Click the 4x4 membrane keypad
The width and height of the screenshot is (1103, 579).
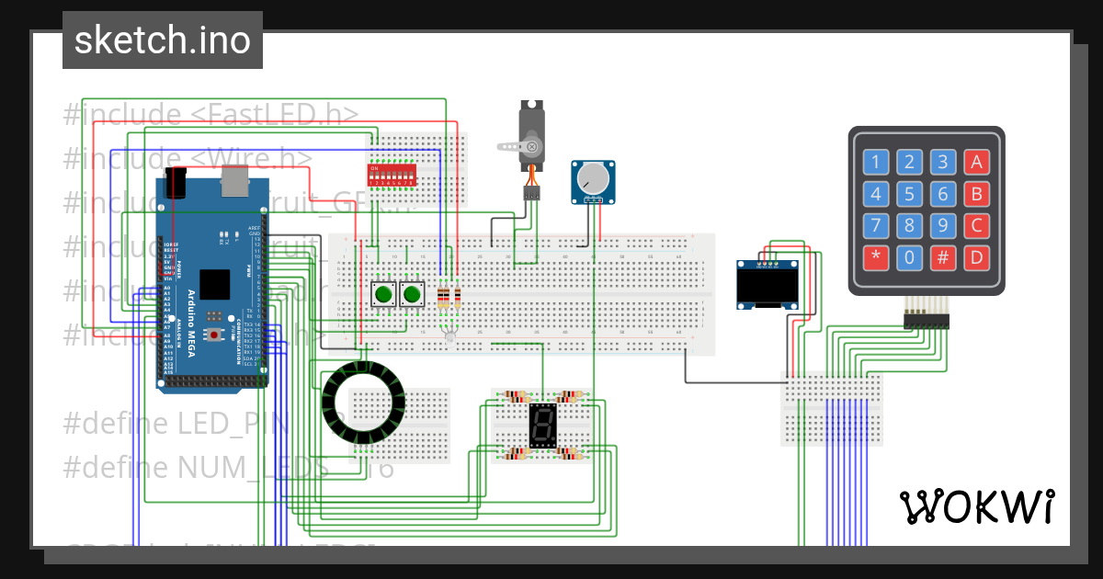click(925, 211)
